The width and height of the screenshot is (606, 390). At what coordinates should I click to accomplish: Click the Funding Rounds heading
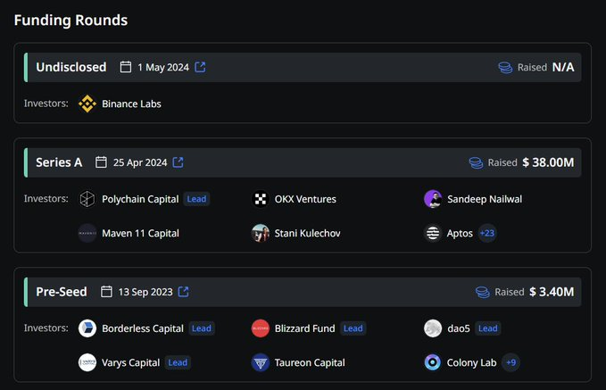(71, 21)
